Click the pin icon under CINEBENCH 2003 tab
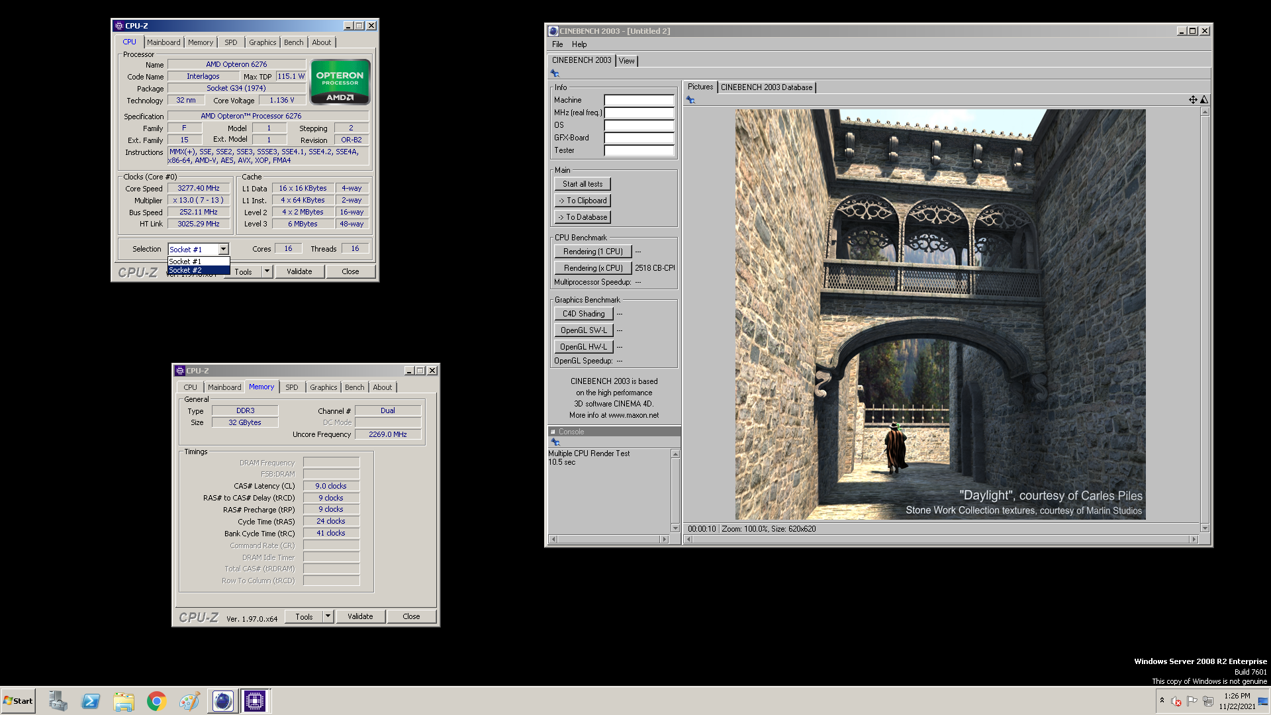Screen dimensions: 1271x715 tap(555, 73)
